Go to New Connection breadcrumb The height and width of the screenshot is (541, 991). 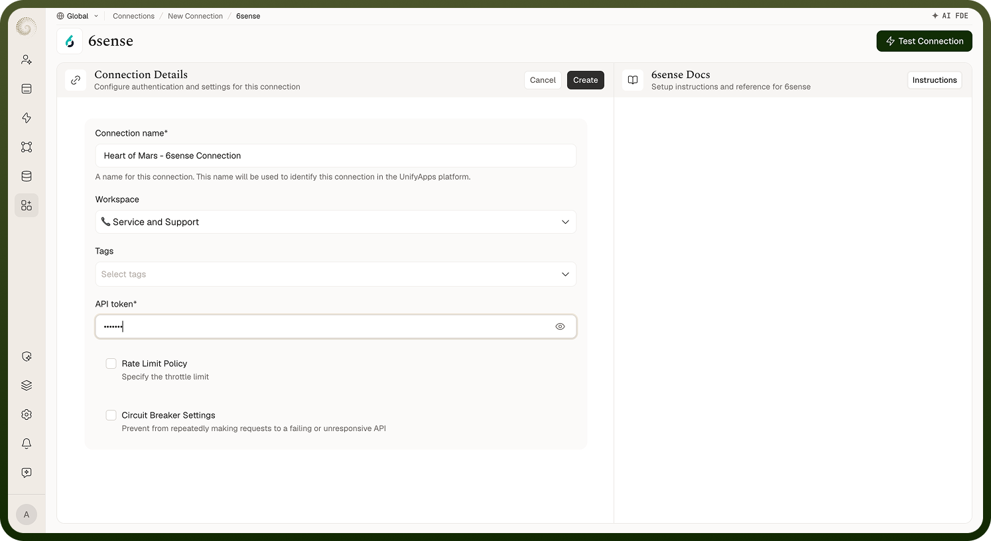click(195, 16)
